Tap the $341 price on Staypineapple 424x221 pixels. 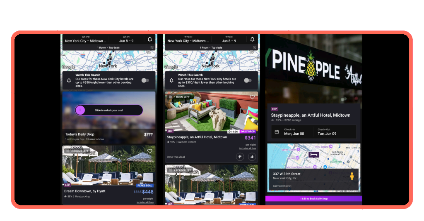tap(250, 138)
